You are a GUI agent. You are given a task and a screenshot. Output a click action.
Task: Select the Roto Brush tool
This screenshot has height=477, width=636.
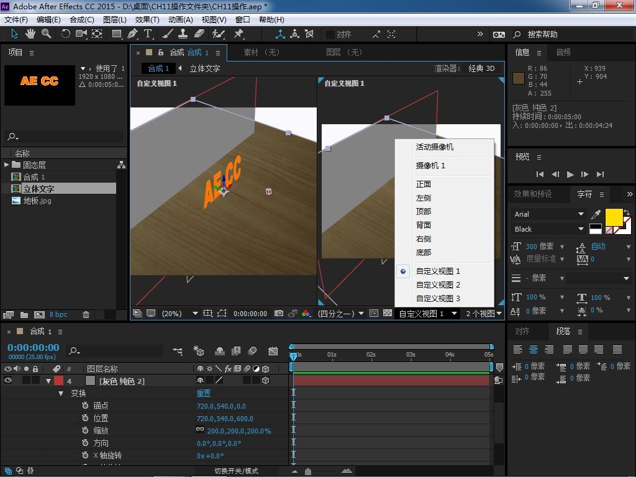point(218,34)
